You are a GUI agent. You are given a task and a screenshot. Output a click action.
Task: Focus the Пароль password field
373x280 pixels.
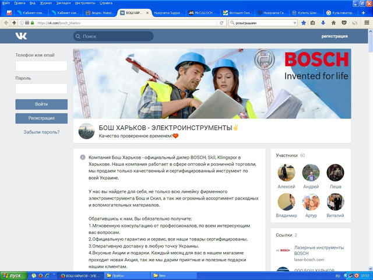tap(41, 89)
